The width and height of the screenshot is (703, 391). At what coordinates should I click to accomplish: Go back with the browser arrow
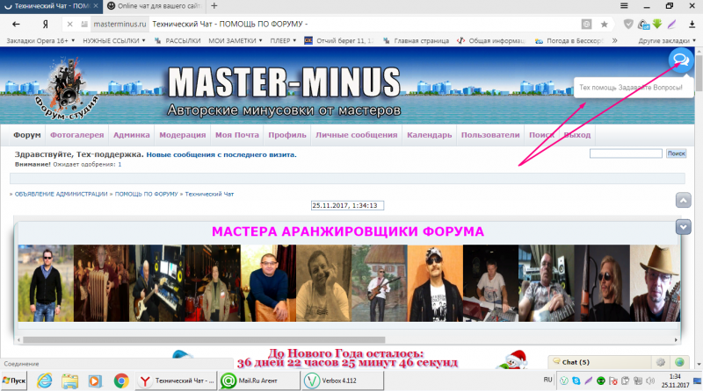16,25
